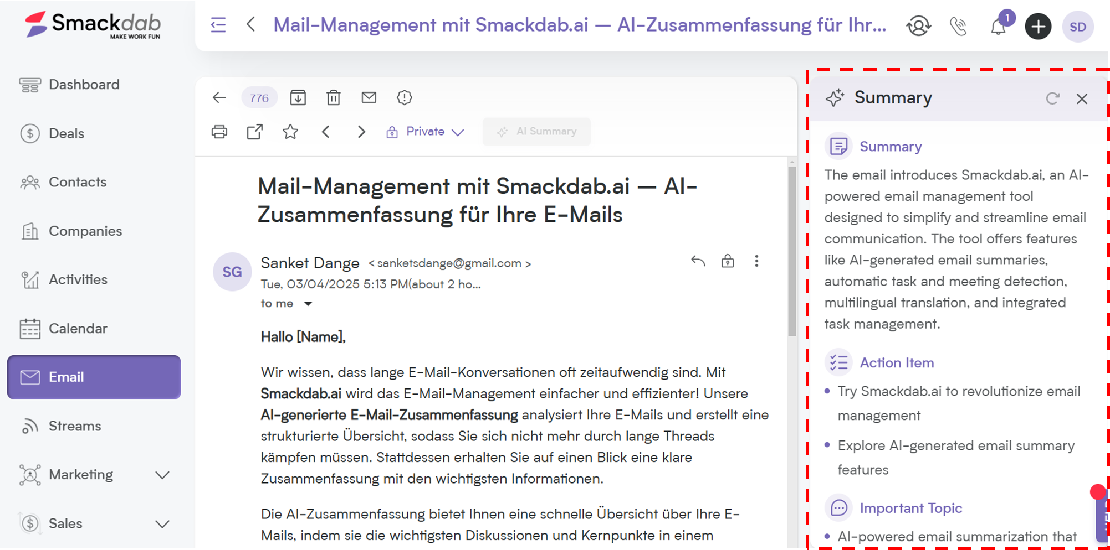The image size is (1110, 550).
Task: Delete the email with trash icon
Action: tap(334, 98)
